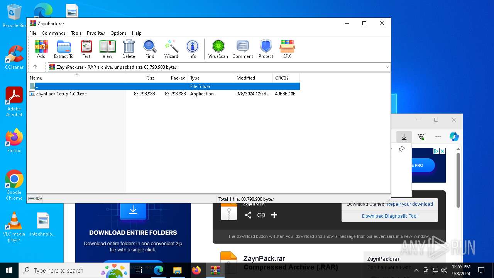Open Adobe Acrobat desktop shortcut
The width and height of the screenshot is (494, 278).
(14, 102)
